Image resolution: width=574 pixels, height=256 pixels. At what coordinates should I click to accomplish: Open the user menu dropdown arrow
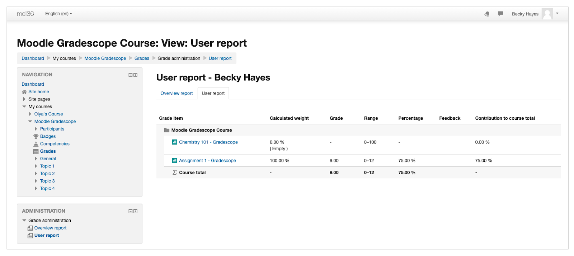click(x=557, y=13)
